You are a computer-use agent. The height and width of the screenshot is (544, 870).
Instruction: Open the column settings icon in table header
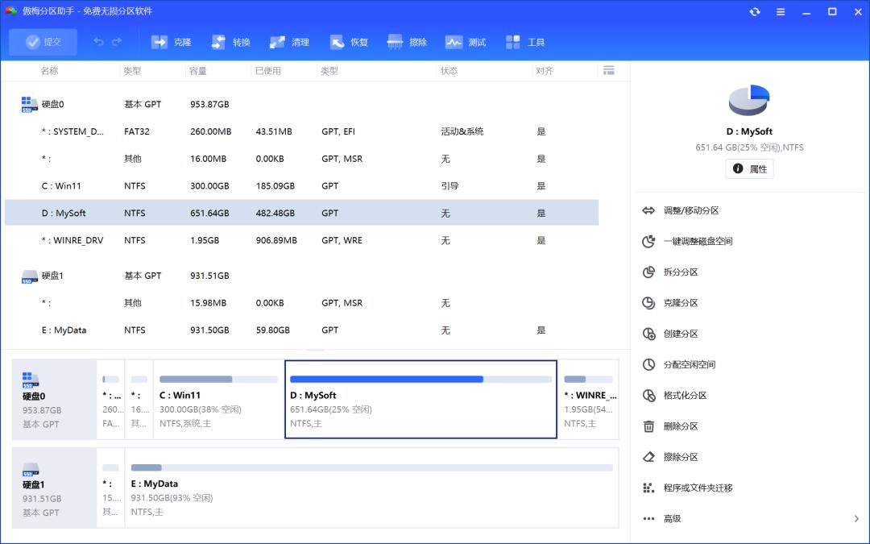click(609, 71)
